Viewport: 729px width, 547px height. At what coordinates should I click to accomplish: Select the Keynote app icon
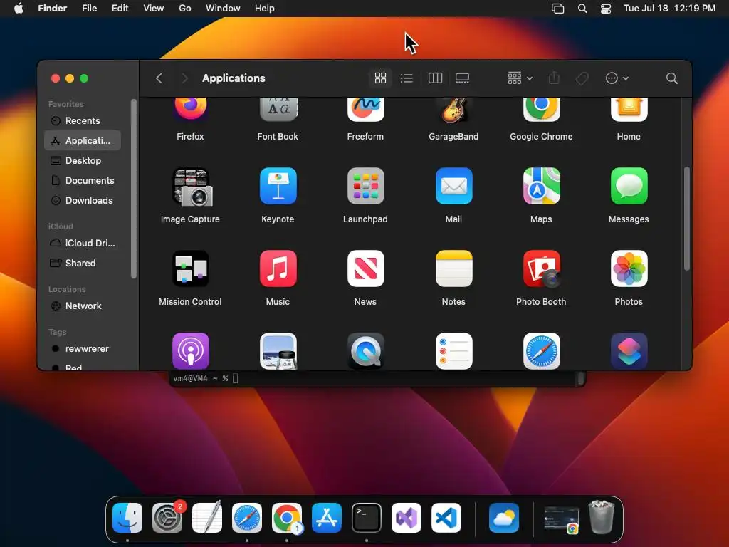(x=278, y=186)
